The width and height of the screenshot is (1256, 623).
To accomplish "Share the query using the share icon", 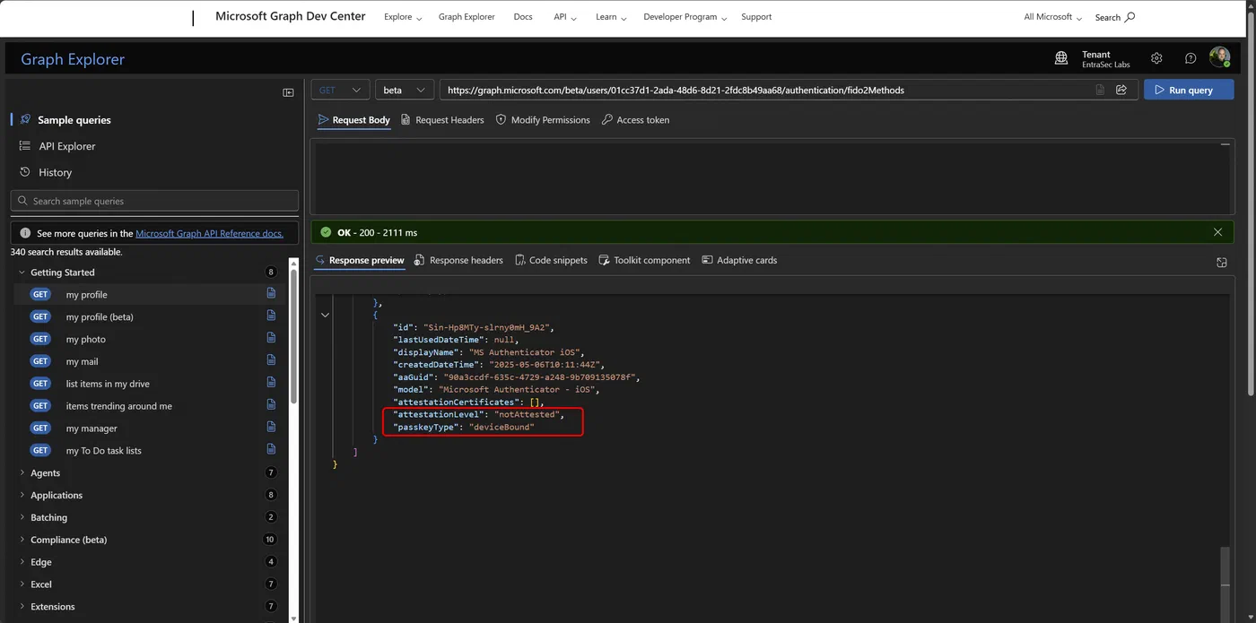I will pyautogui.click(x=1121, y=90).
